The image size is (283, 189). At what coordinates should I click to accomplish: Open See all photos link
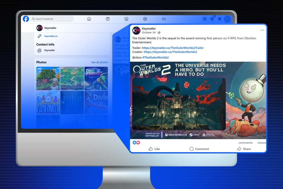tap(99, 62)
